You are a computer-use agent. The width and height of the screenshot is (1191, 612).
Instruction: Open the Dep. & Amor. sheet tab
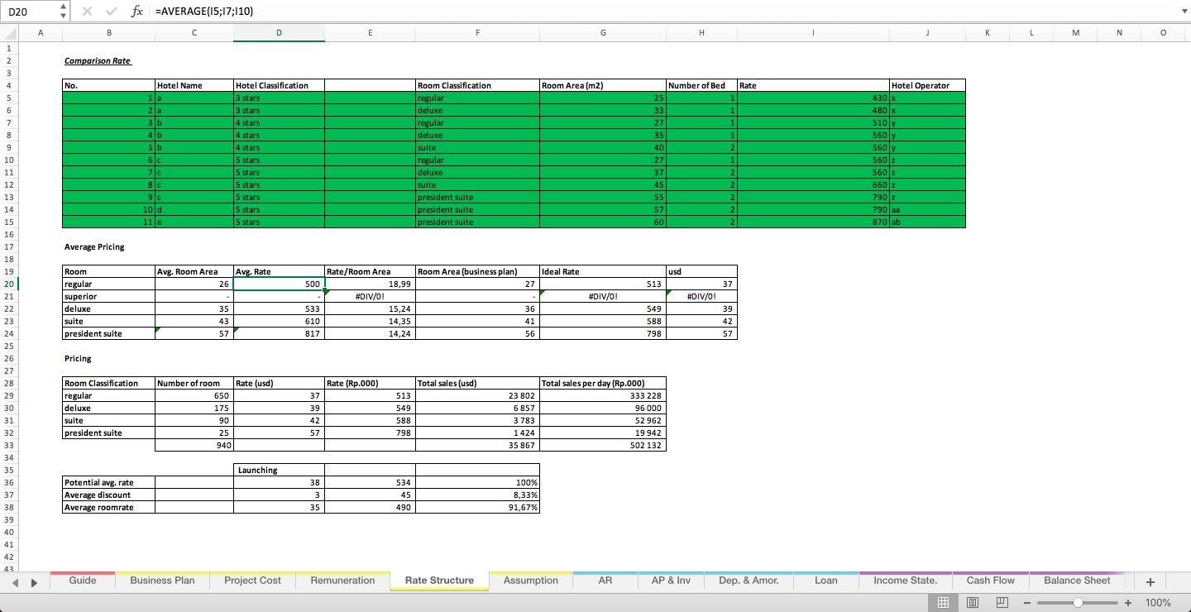point(749,581)
